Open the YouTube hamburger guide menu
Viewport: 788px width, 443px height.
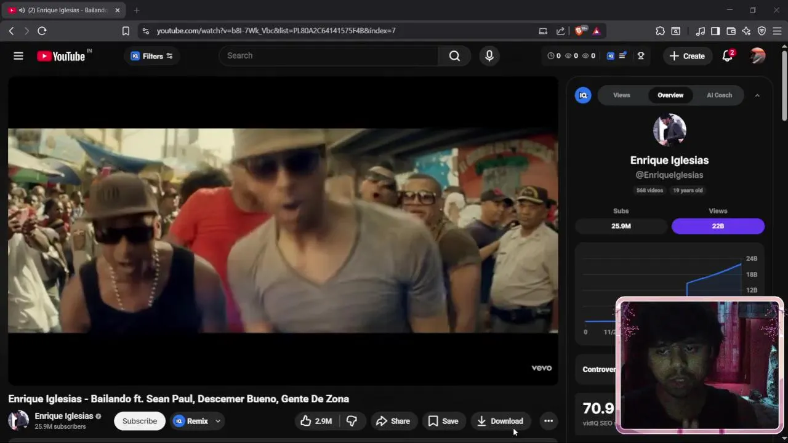click(x=18, y=56)
